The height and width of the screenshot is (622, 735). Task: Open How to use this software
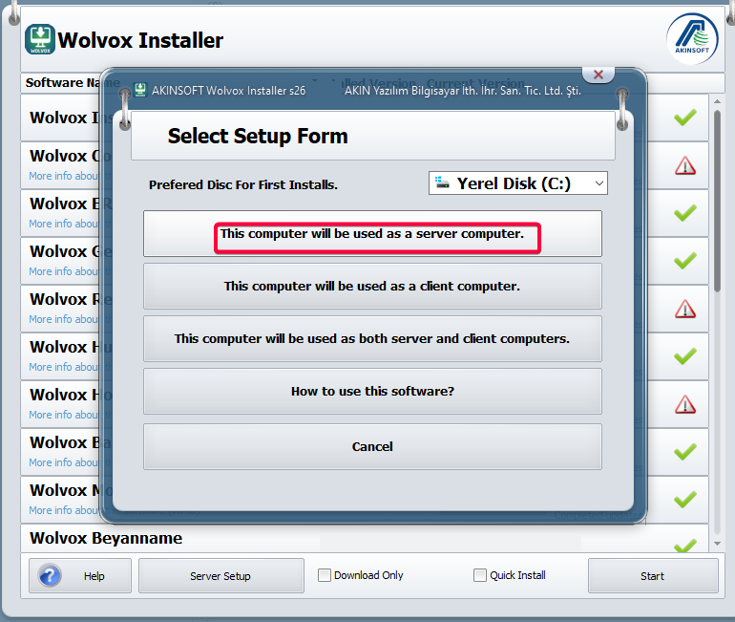pyautogui.click(x=372, y=392)
